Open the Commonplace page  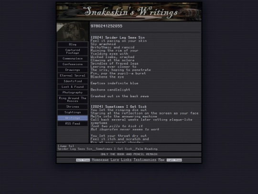click(73, 58)
